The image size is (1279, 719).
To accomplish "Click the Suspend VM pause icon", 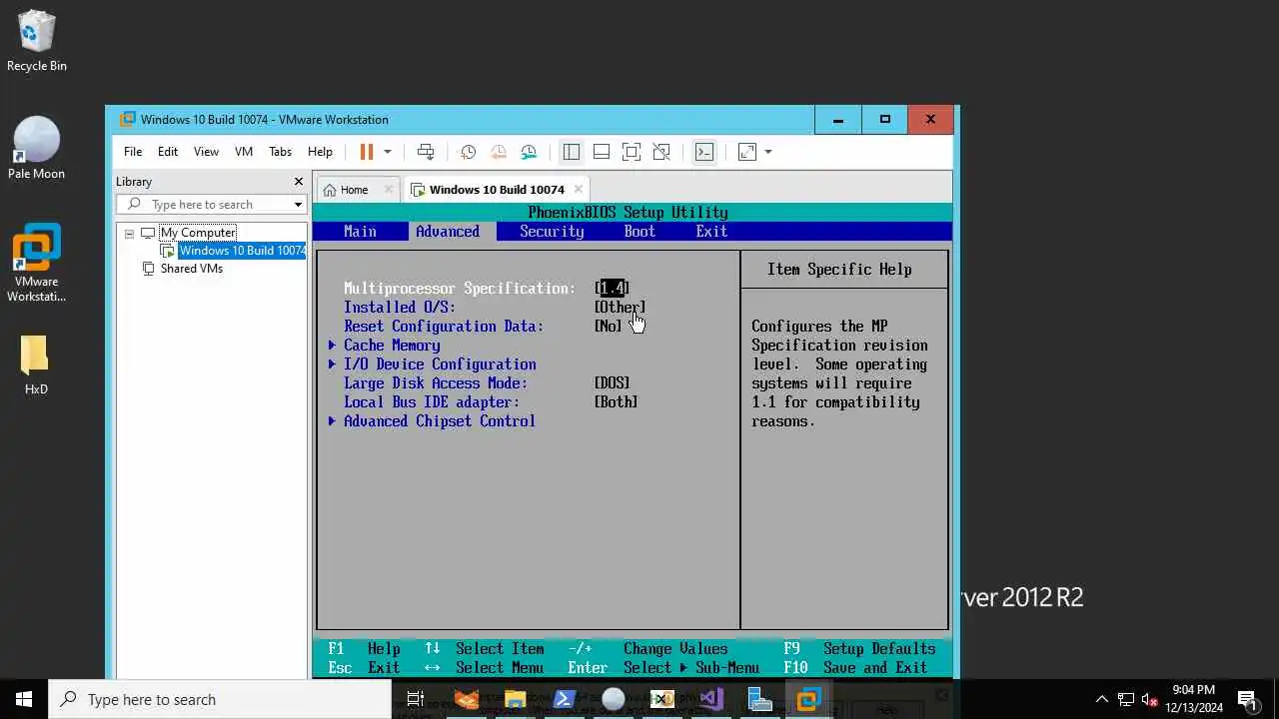I will click(366, 152).
